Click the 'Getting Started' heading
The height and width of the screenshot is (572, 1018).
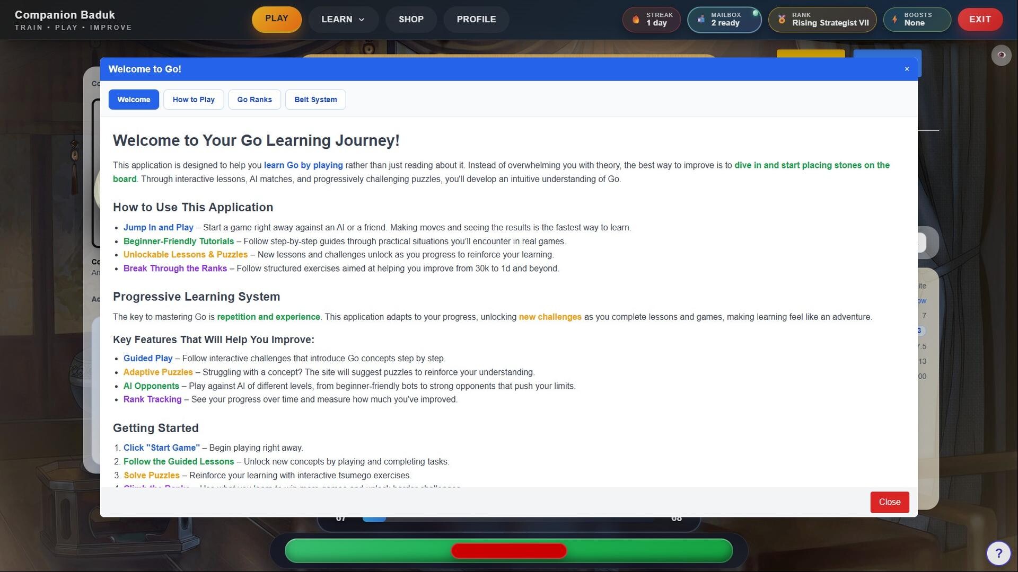click(x=156, y=428)
